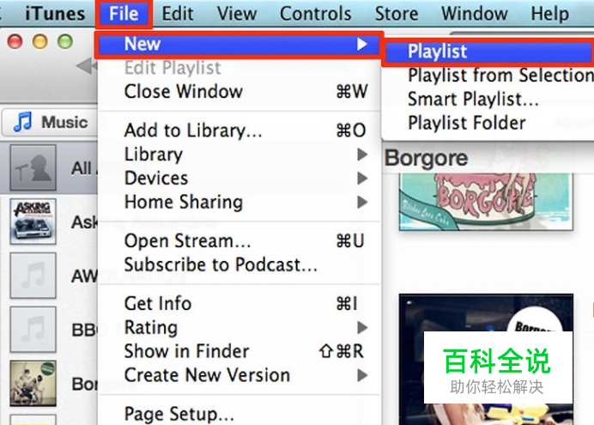
Task: Select Subscribe to Podcast…
Action: pos(239,264)
